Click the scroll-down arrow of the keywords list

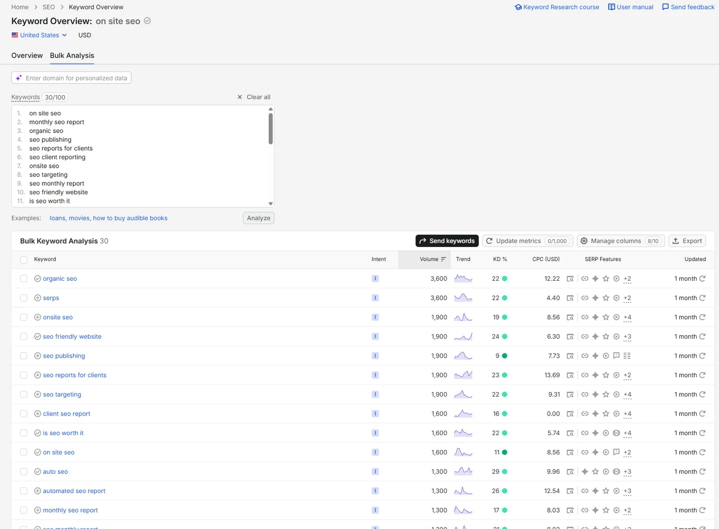pyautogui.click(x=271, y=204)
